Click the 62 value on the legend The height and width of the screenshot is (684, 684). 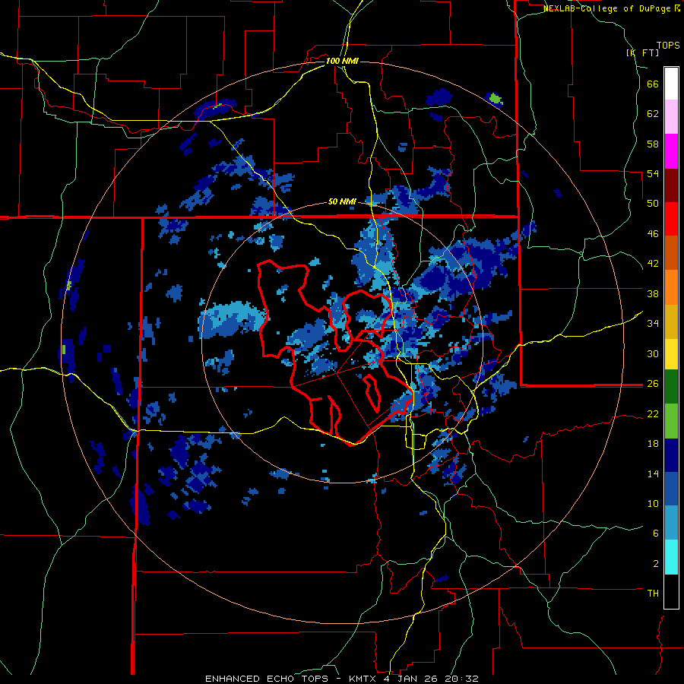point(653,114)
